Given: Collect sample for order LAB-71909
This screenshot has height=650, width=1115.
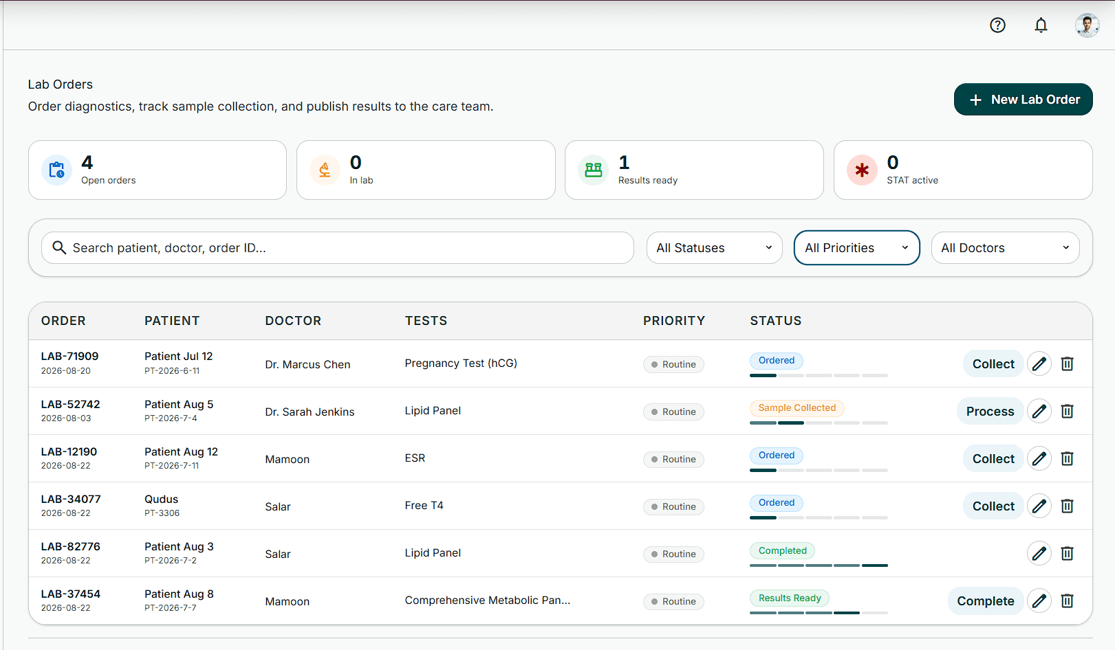Looking at the screenshot, I should click(x=993, y=363).
